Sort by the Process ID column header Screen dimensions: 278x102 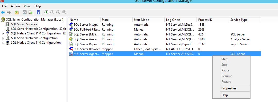[213, 20]
